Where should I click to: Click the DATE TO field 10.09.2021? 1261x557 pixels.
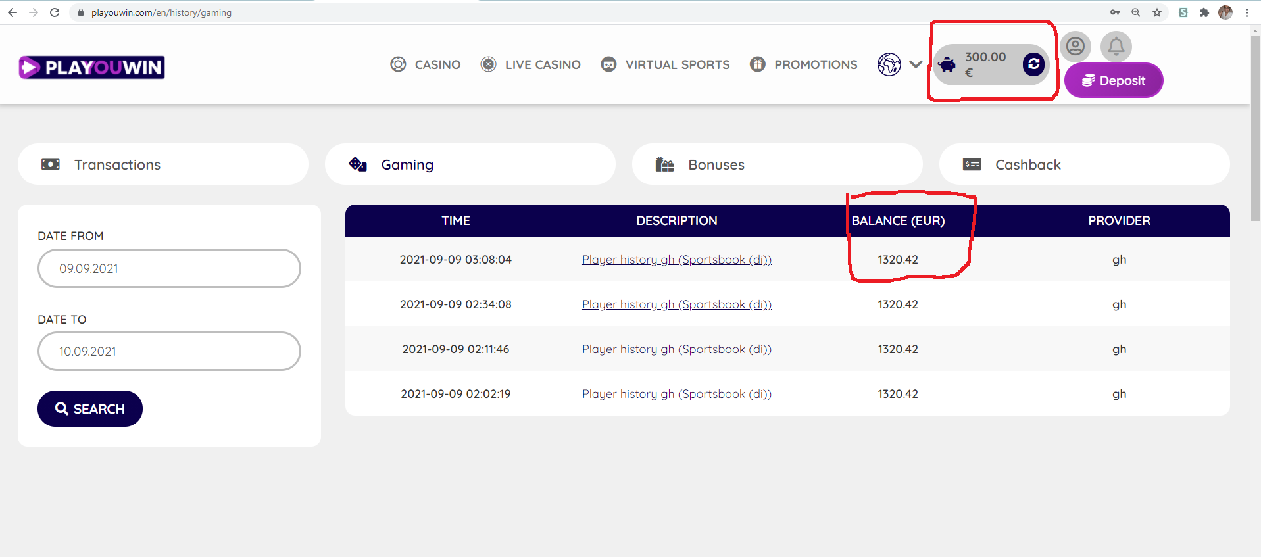pos(169,351)
